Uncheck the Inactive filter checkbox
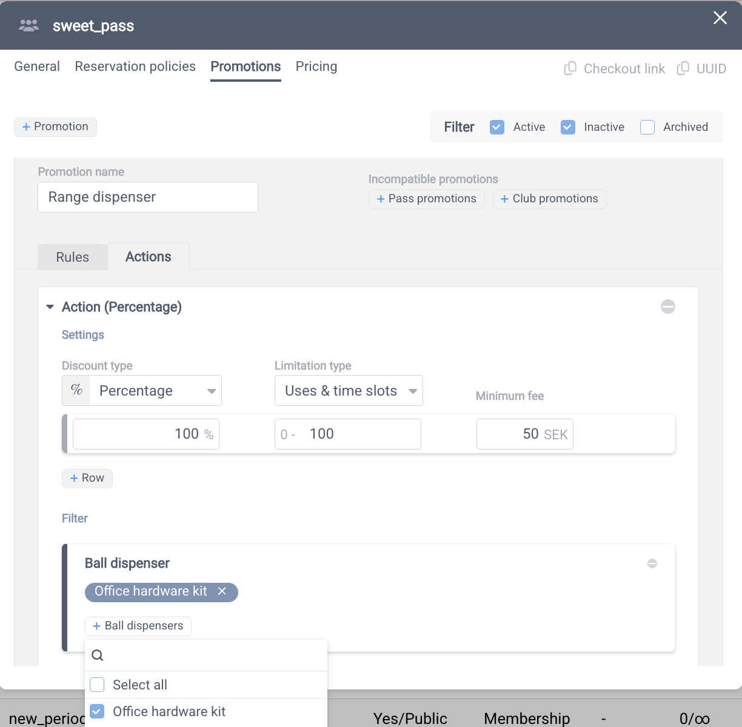The height and width of the screenshot is (727, 742). (567, 127)
